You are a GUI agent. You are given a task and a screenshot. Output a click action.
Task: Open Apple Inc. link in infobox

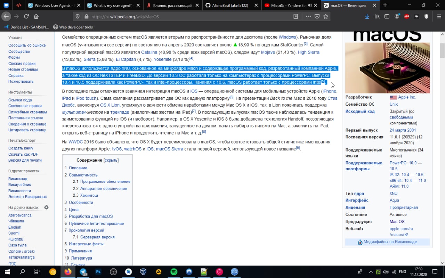point(407,97)
